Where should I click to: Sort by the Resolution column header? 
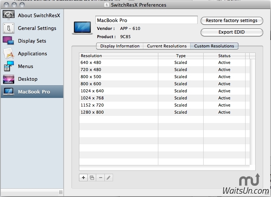click(x=119, y=56)
